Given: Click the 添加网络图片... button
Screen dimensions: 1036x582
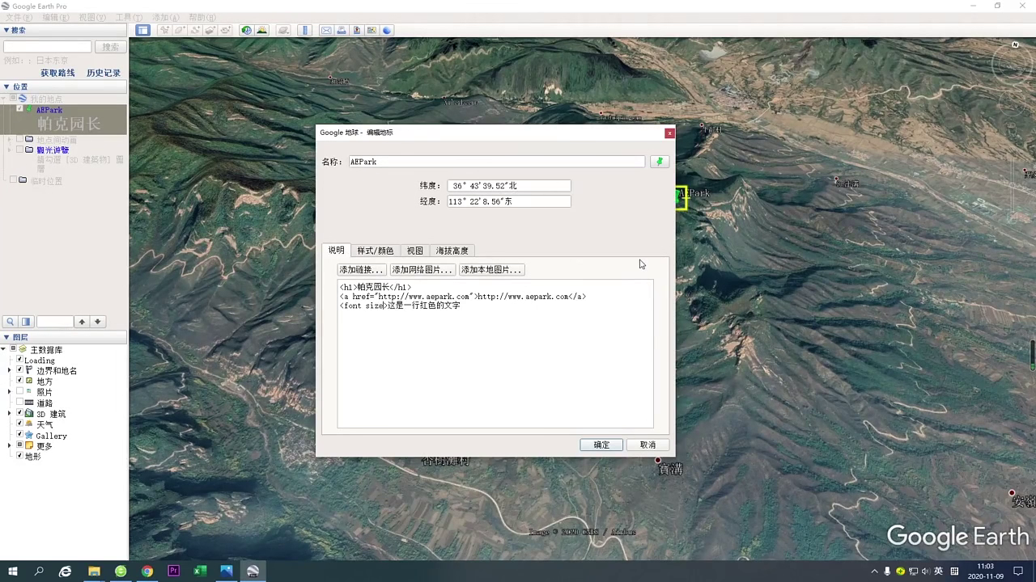Looking at the screenshot, I should [x=422, y=269].
